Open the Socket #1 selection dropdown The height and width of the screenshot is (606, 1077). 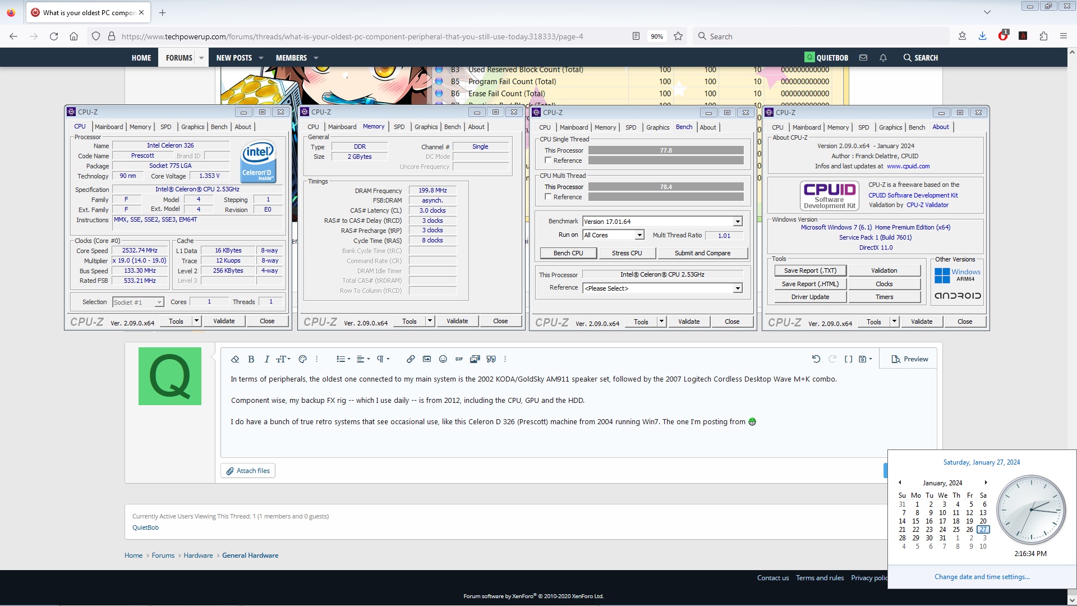[x=159, y=302]
